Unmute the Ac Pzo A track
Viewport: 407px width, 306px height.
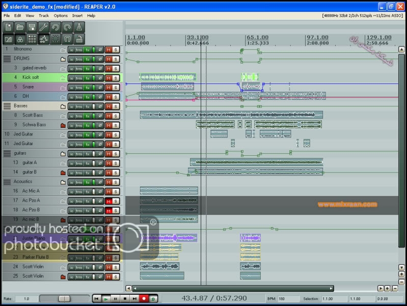point(108,201)
